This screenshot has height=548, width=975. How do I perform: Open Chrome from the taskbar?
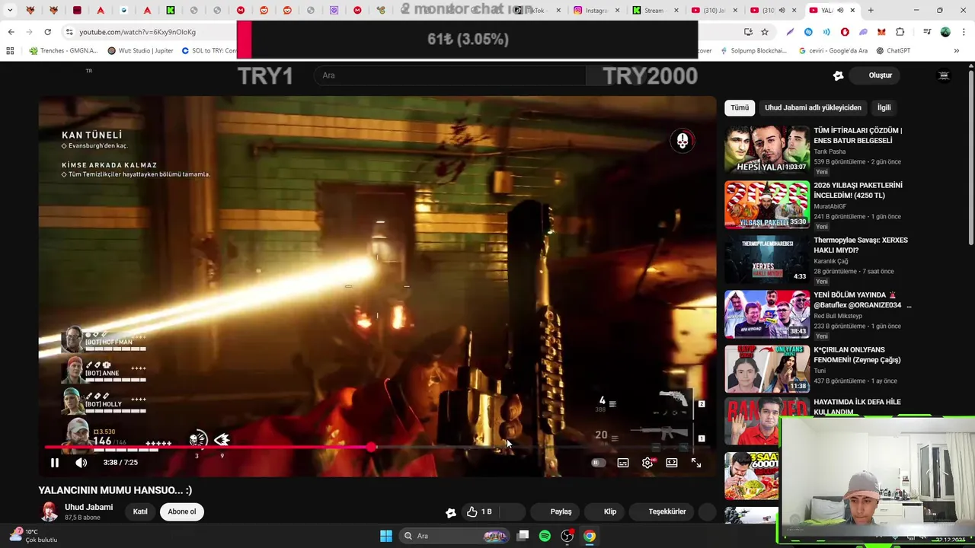590,536
